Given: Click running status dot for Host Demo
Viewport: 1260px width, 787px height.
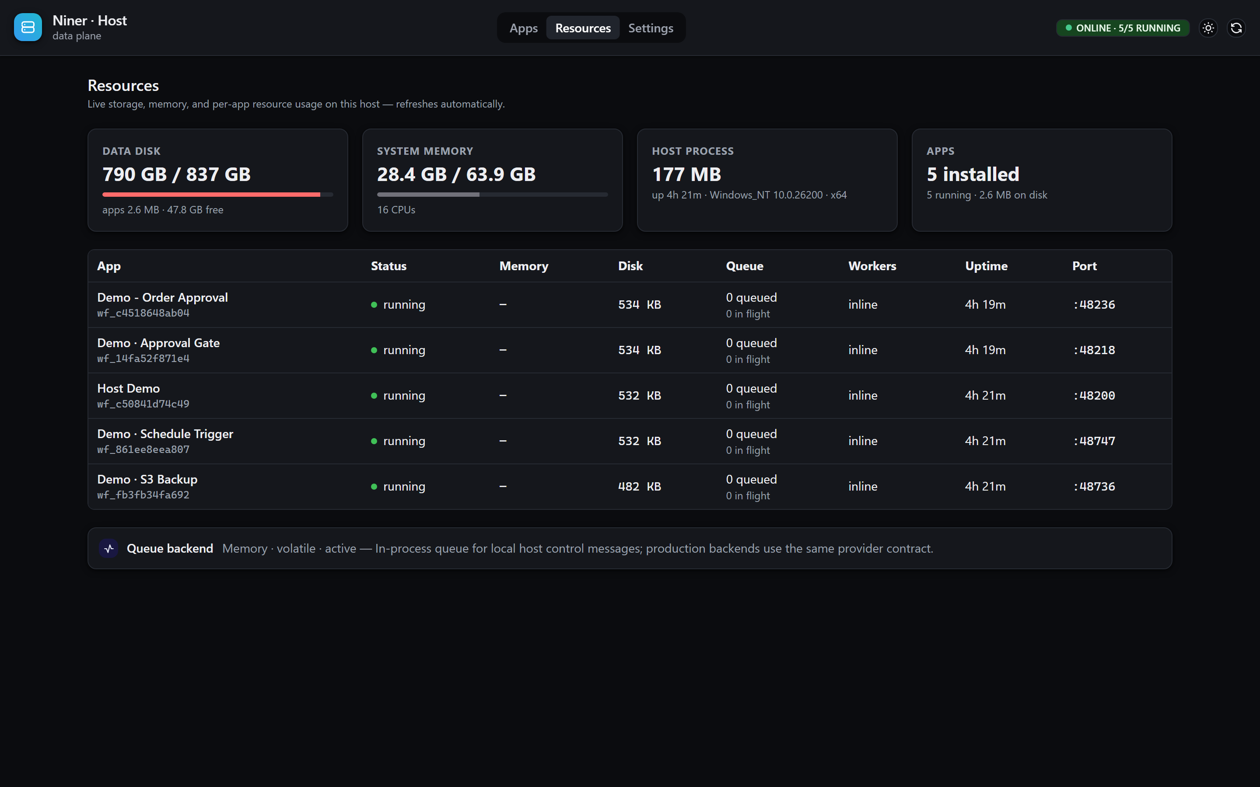Looking at the screenshot, I should click(374, 396).
